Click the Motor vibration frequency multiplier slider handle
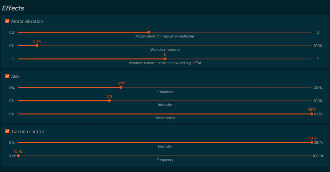This screenshot has width=330, height=172. click(x=149, y=32)
